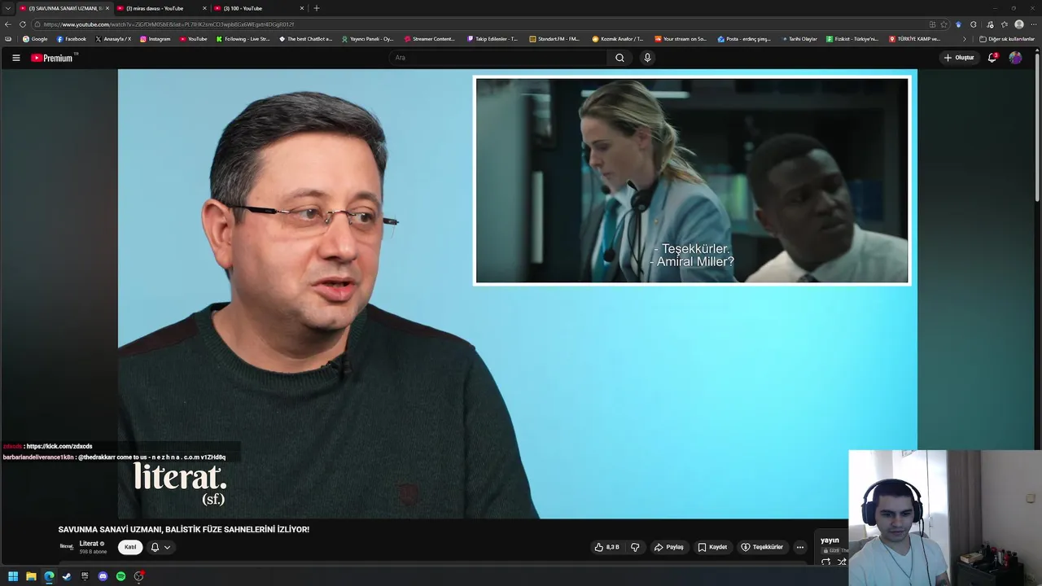Open the Yayıncı Paneli bookmark
The height and width of the screenshot is (586, 1042).
pyautogui.click(x=367, y=39)
